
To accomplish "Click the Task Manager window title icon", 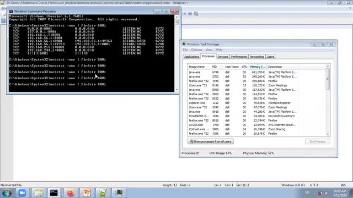I will 184,44.
